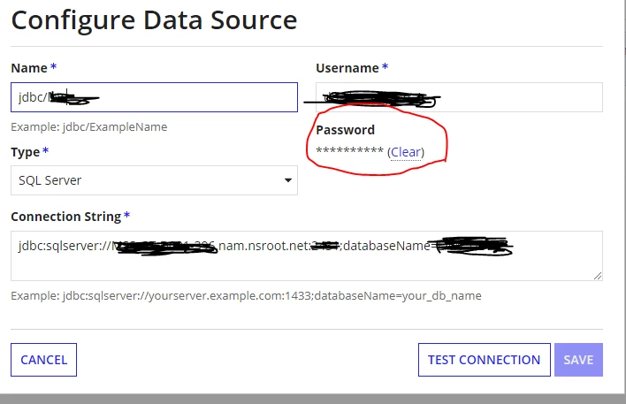Click the Name field label
This screenshot has width=626, height=404.
(29, 68)
